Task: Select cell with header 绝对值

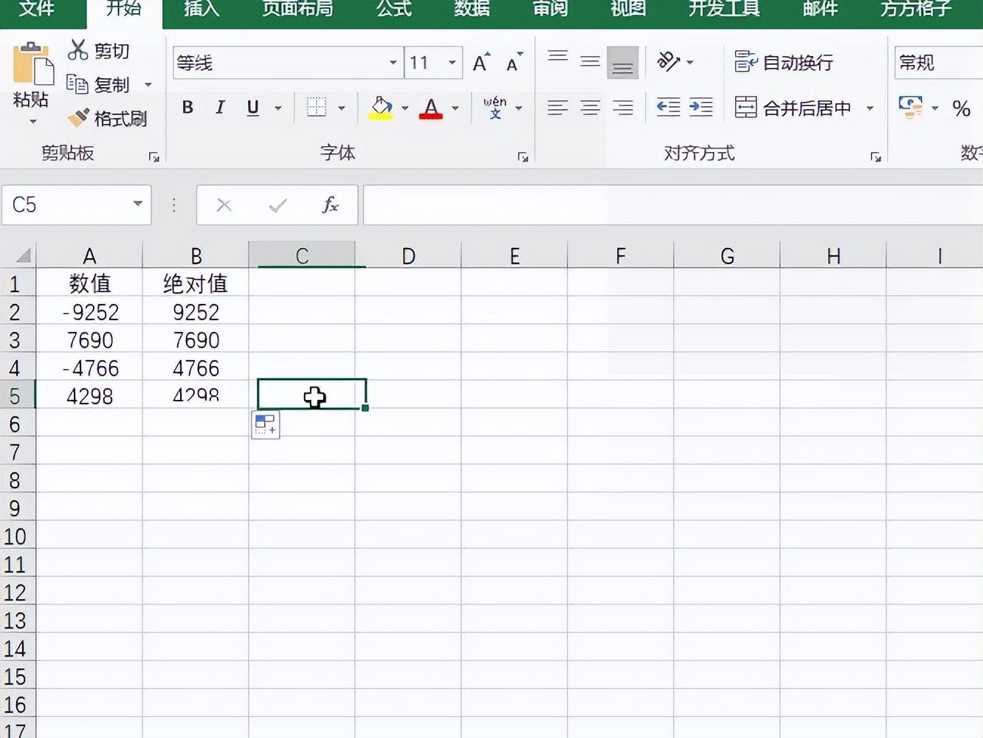Action: 196,283
